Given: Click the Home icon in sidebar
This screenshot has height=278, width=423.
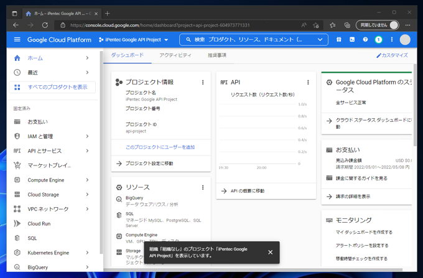Looking at the screenshot, I should 17,58.
